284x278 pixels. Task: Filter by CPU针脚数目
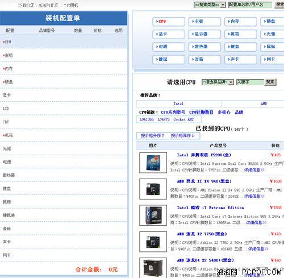201,112
